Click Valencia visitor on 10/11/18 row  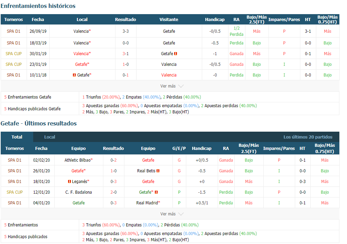pyautogui.click(x=169, y=75)
